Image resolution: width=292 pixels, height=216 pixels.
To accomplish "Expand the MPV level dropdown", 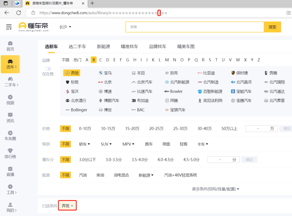I will pos(128,144).
